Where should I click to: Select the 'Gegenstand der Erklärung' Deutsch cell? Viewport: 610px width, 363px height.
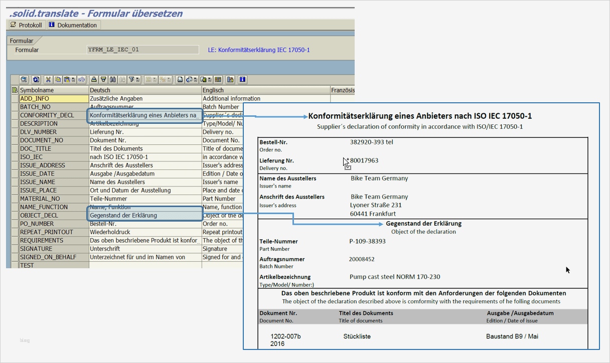[x=145, y=216]
